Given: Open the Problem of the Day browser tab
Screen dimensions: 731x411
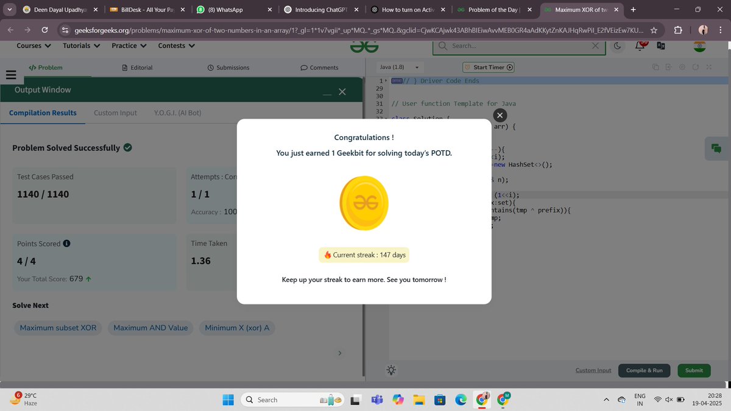Looking at the screenshot, I should pos(495,10).
